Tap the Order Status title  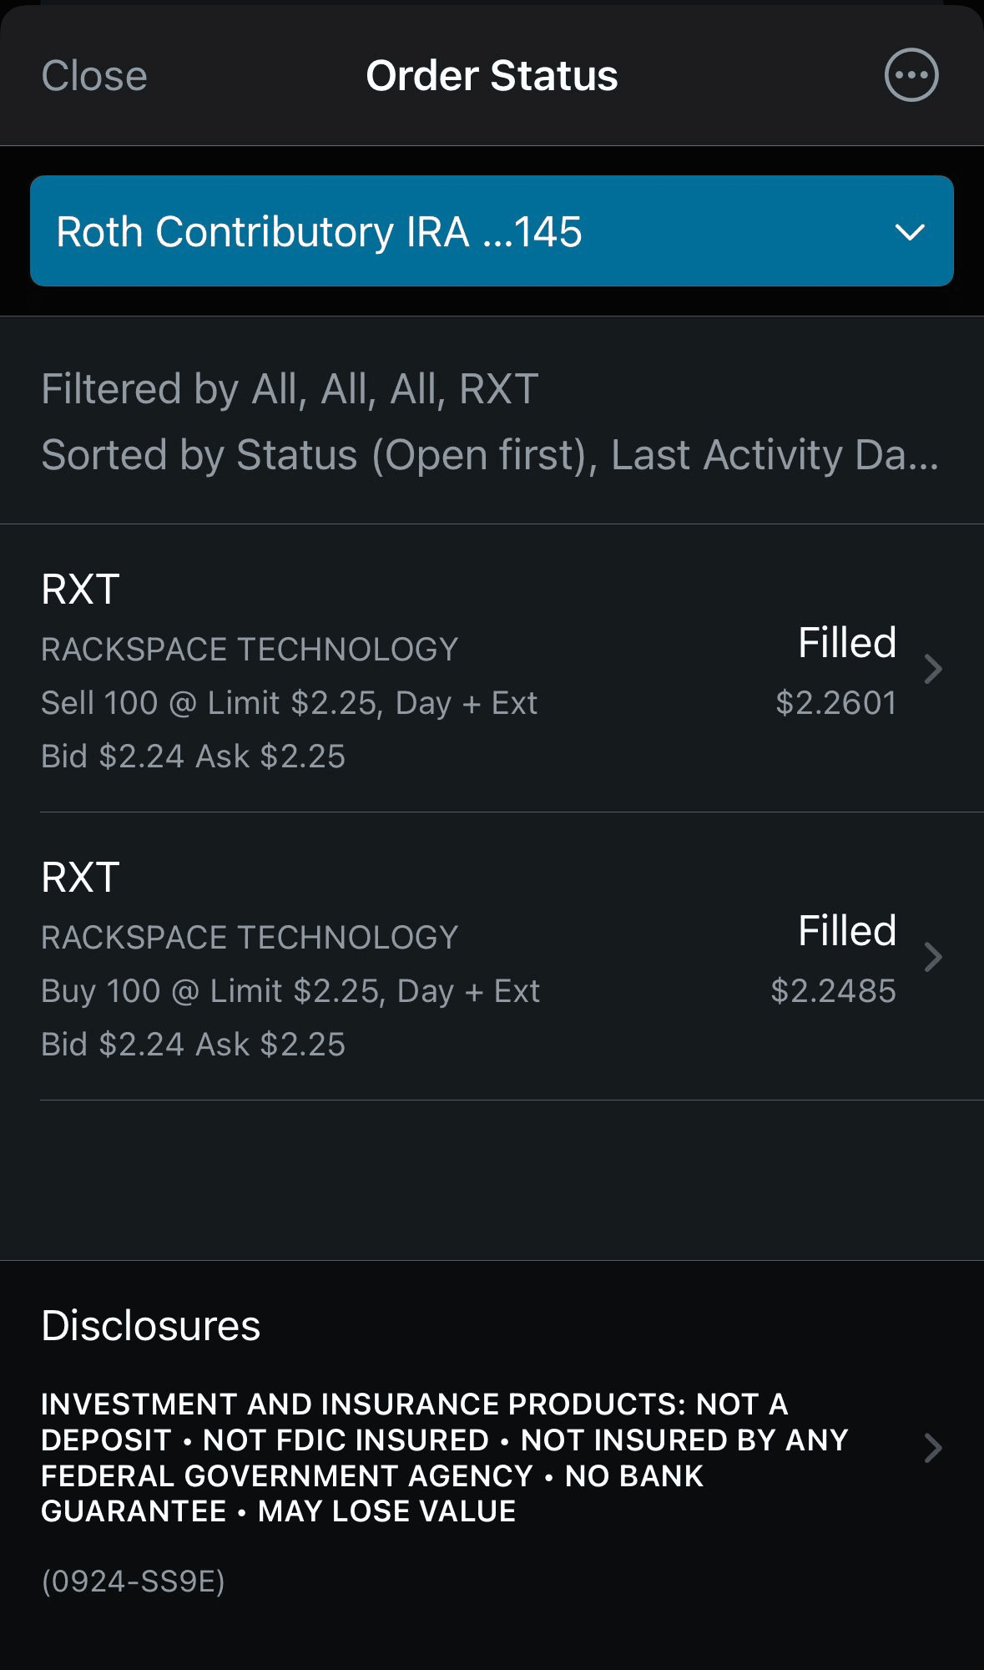(492, 76)
